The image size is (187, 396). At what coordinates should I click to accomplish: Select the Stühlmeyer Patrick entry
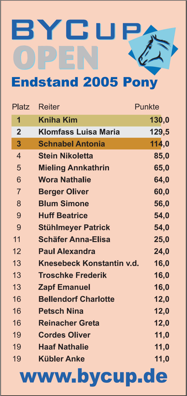[74, 227]
